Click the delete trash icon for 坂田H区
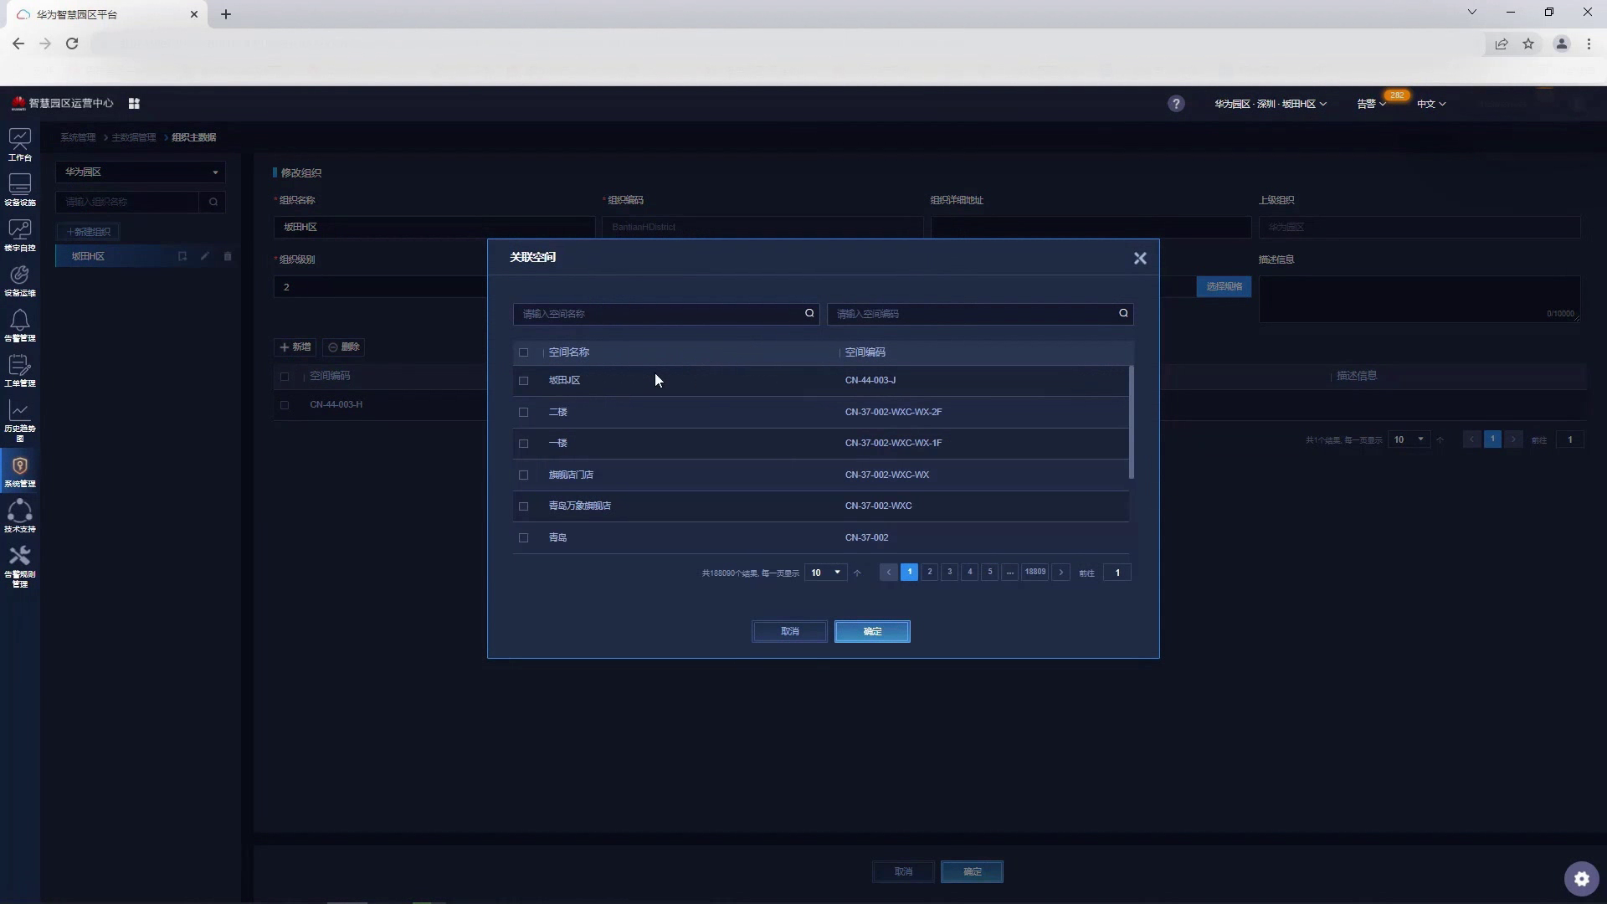Image resolution: width=1607 pixels, height=904 pixels. point(228,256)
